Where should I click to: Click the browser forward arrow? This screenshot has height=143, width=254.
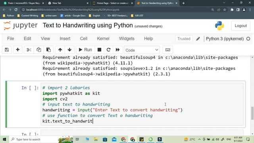[x=10, y=10]
